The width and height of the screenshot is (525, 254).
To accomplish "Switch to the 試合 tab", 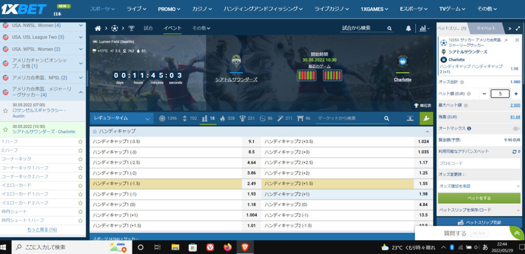I will point(148,28).
